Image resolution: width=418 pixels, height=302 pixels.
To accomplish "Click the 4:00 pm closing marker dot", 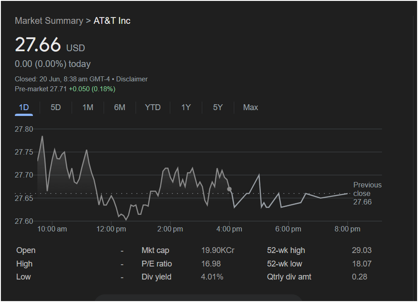I will click(x=229, y=189).
